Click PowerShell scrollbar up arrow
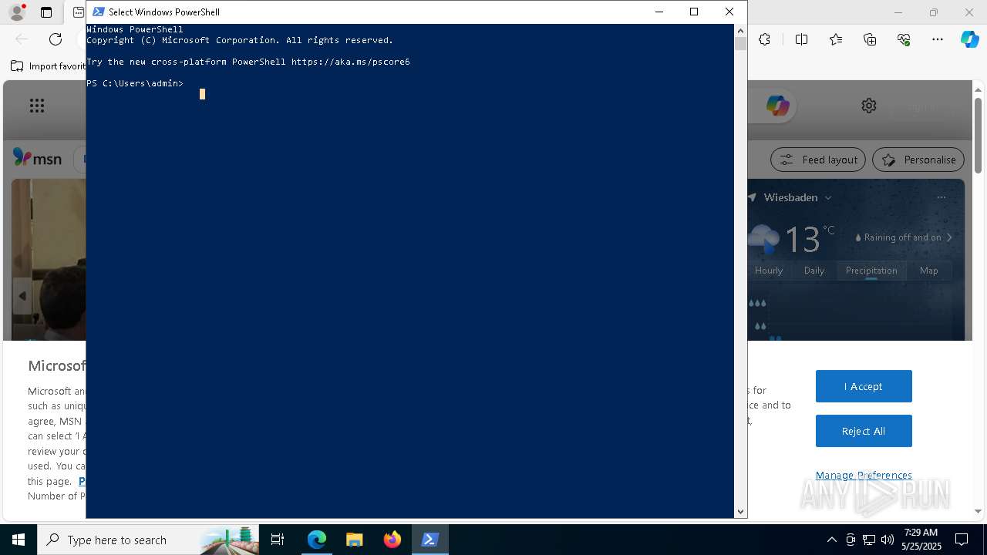The height and width of the screenshot is (555, 987). coord(740,31)
